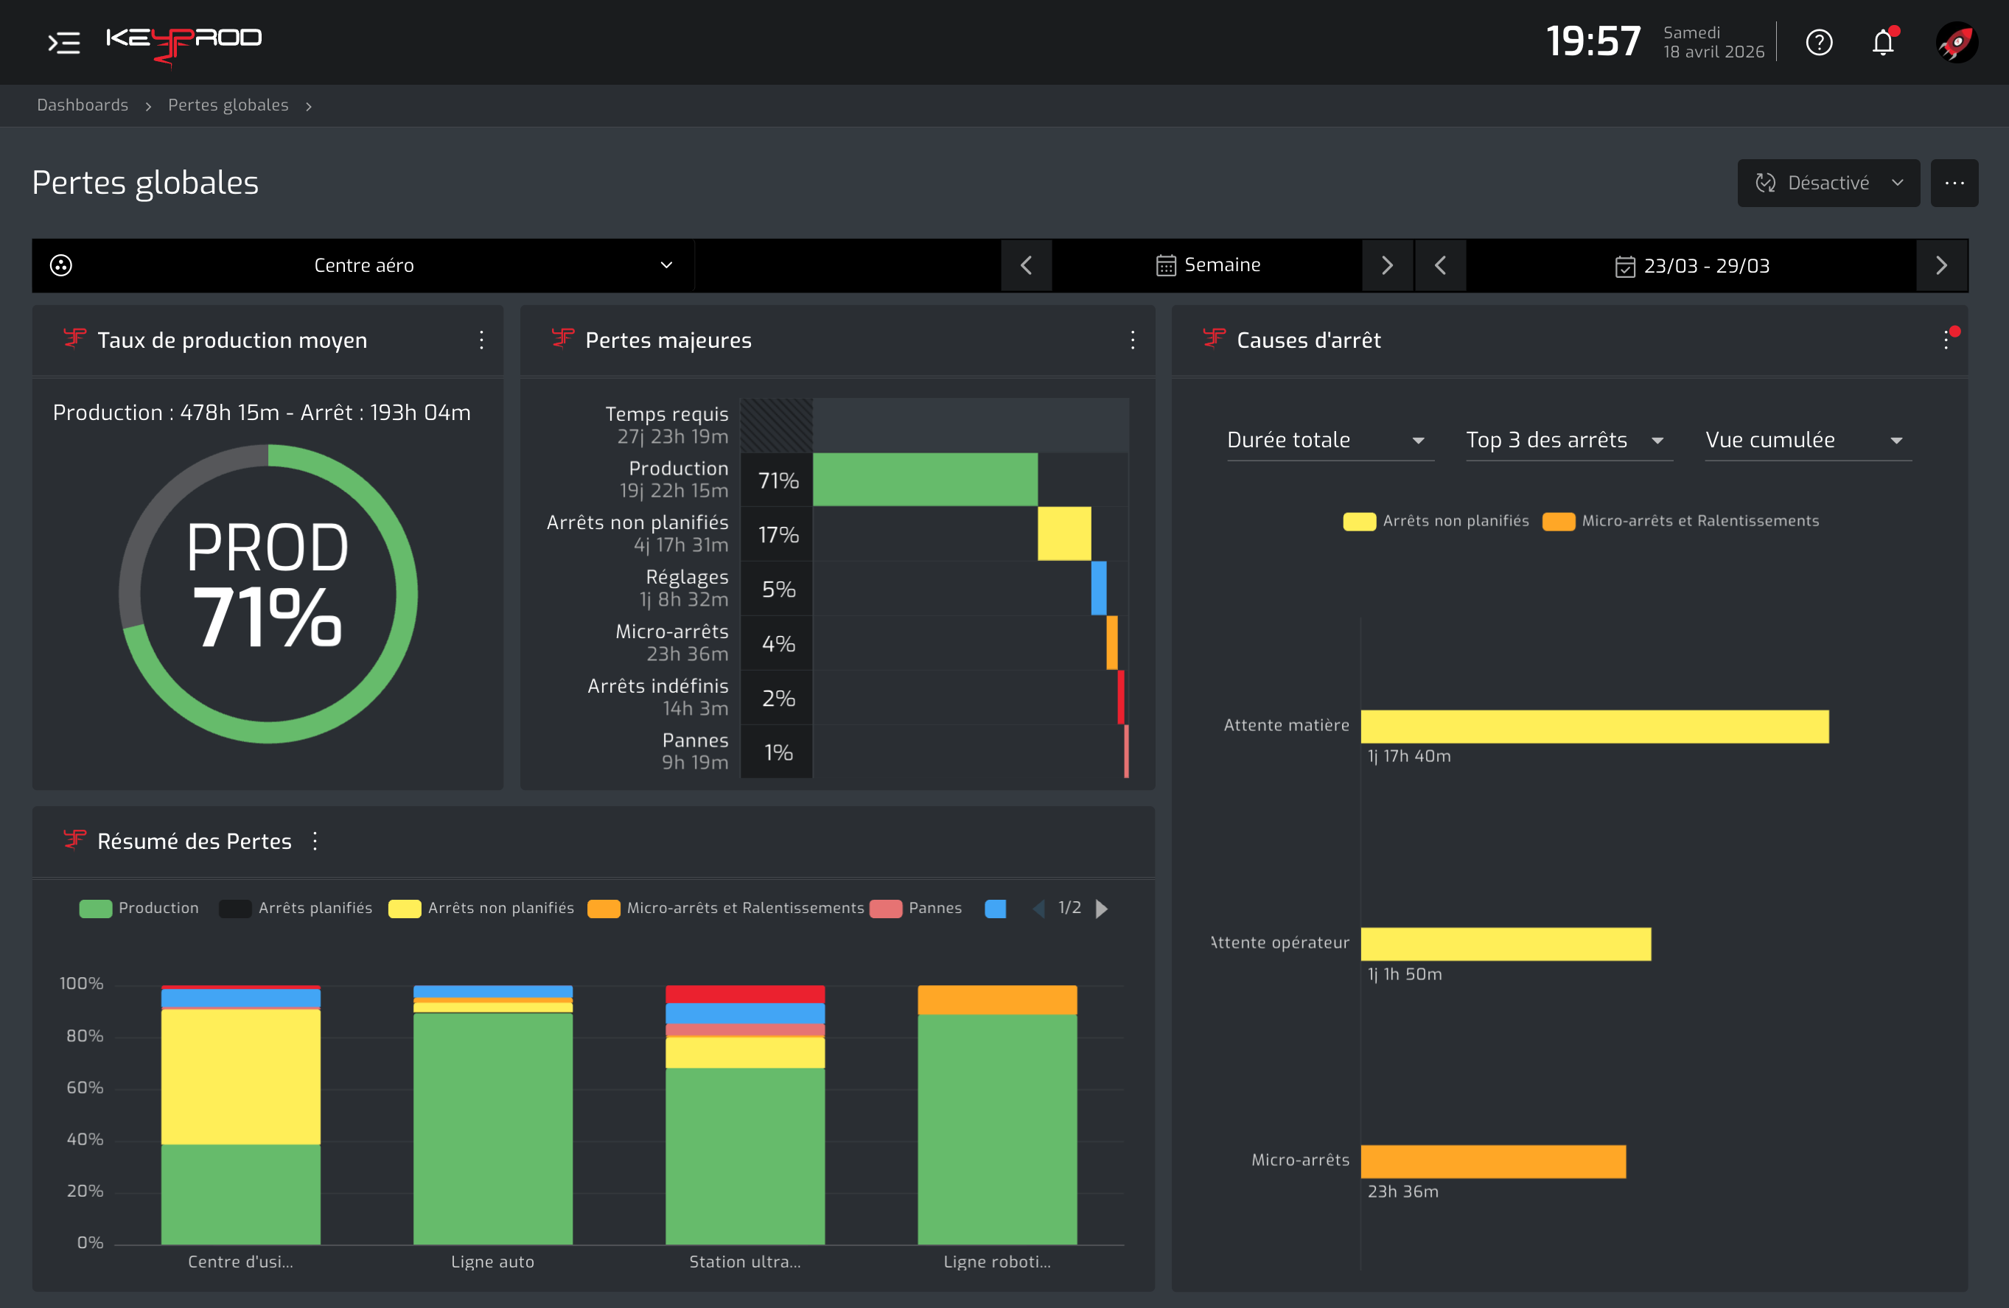
Task: Open the notifications bell
Action: (x=1883, y=42)
